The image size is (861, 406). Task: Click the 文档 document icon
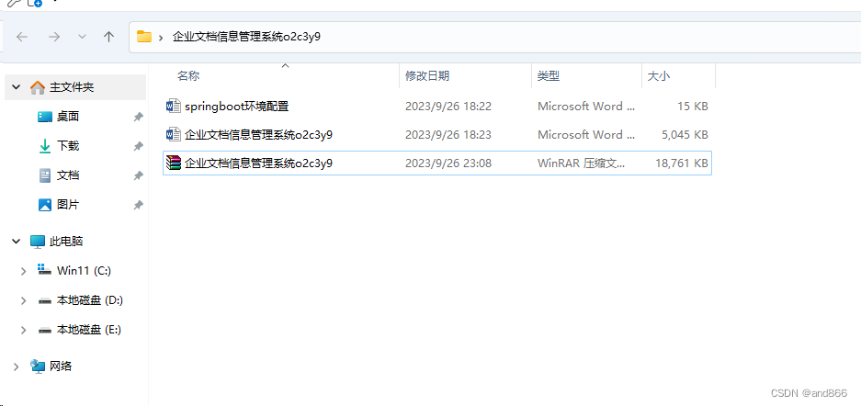tap(44, 175)
